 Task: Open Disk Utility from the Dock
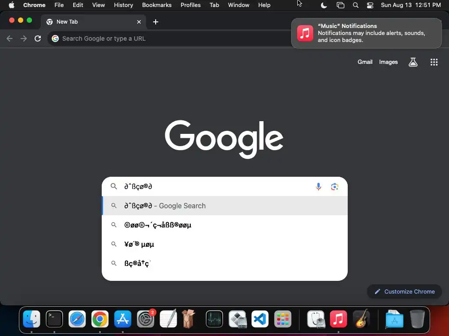point(316,319)
